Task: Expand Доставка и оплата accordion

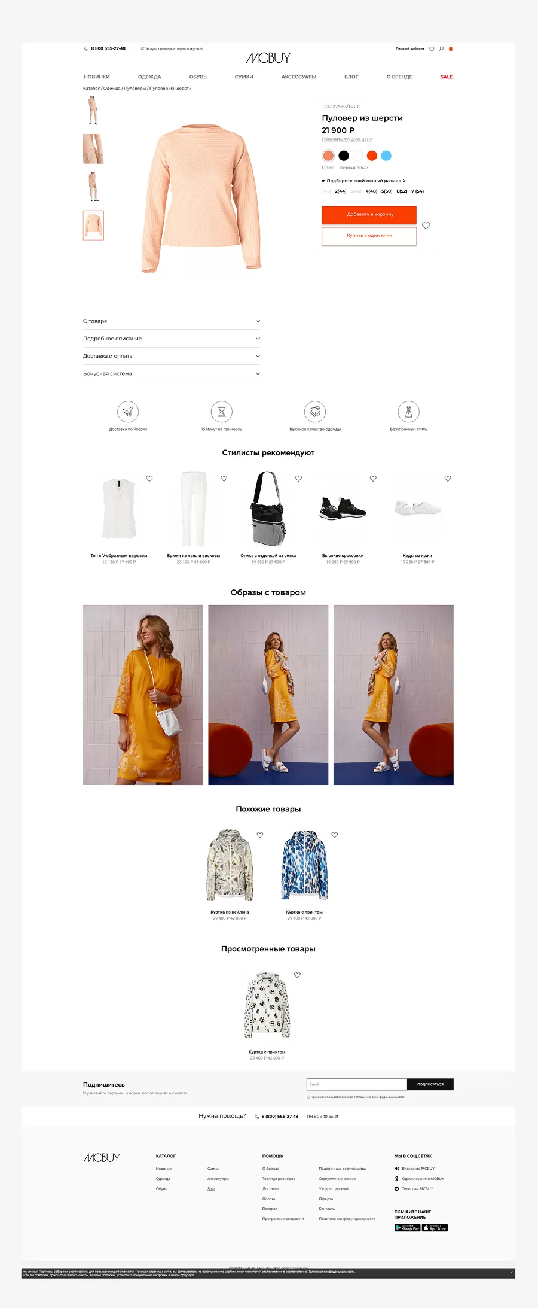Action: pos(172,356)
